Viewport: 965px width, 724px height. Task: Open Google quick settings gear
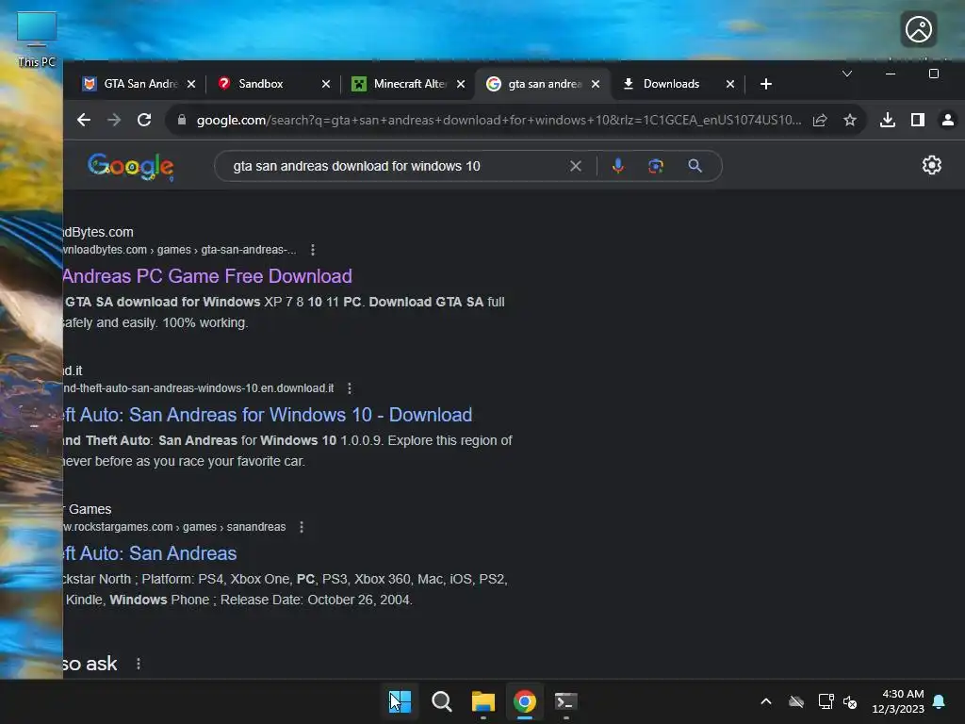932,165
